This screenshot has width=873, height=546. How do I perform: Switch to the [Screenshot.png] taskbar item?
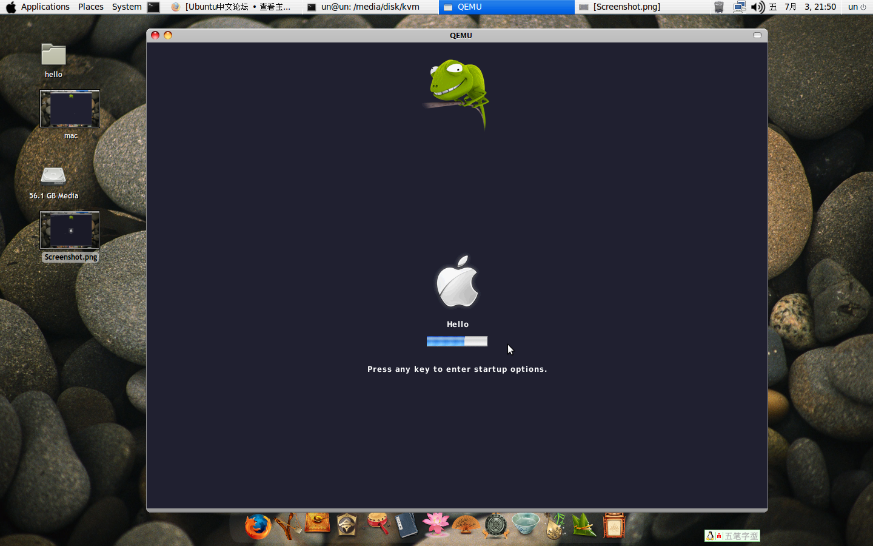coord(643,7)
